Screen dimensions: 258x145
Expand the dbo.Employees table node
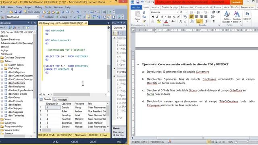coord(2,87)
